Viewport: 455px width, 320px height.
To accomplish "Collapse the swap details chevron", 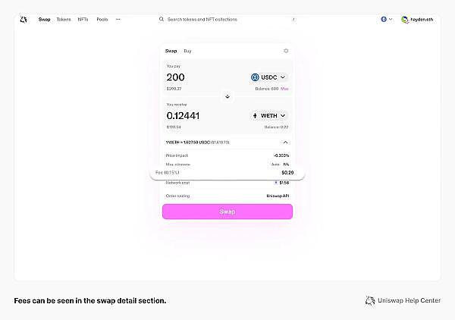I will click(285, 142).
